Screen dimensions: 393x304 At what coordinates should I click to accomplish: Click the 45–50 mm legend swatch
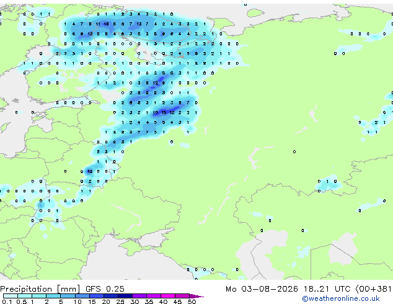(182, 296)
